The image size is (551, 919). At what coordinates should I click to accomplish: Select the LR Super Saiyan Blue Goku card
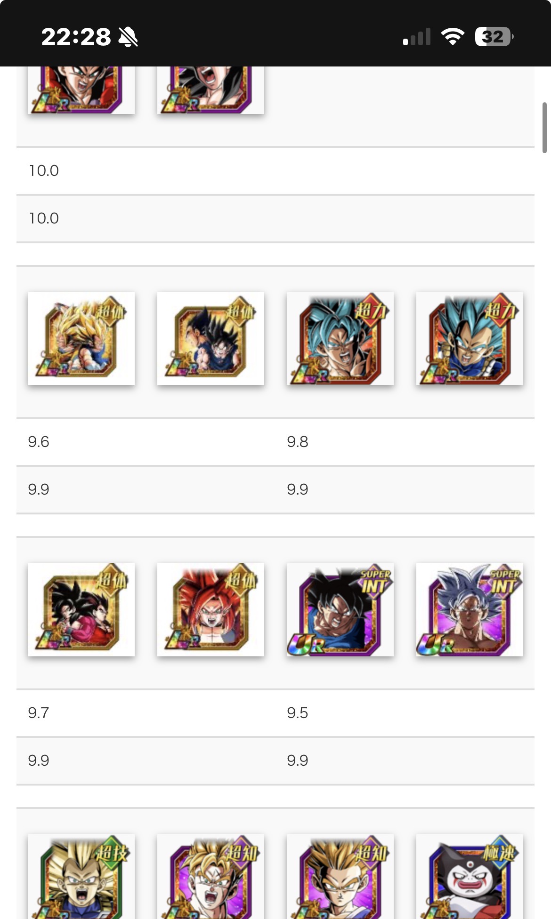click(x=340, y=339)
